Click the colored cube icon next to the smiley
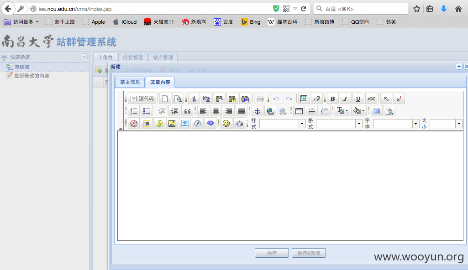The width and height of the screenshot is (468, 270). (x=239, y=124)
